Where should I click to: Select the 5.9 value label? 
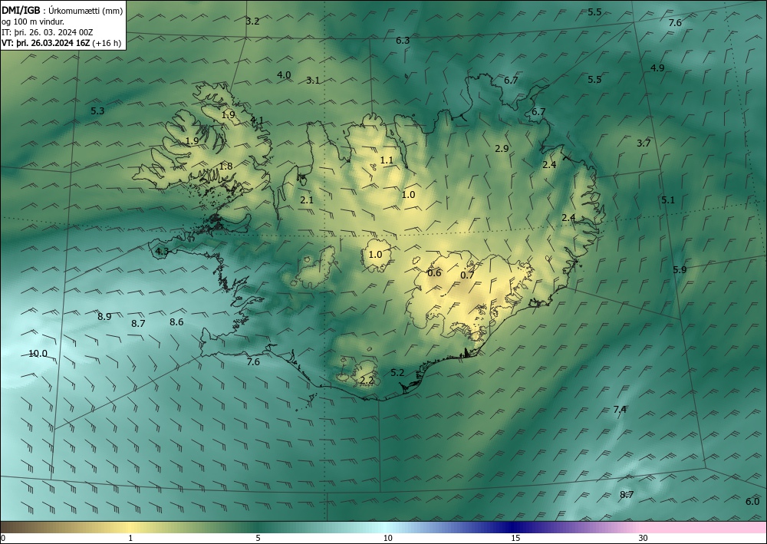point(680,269)
